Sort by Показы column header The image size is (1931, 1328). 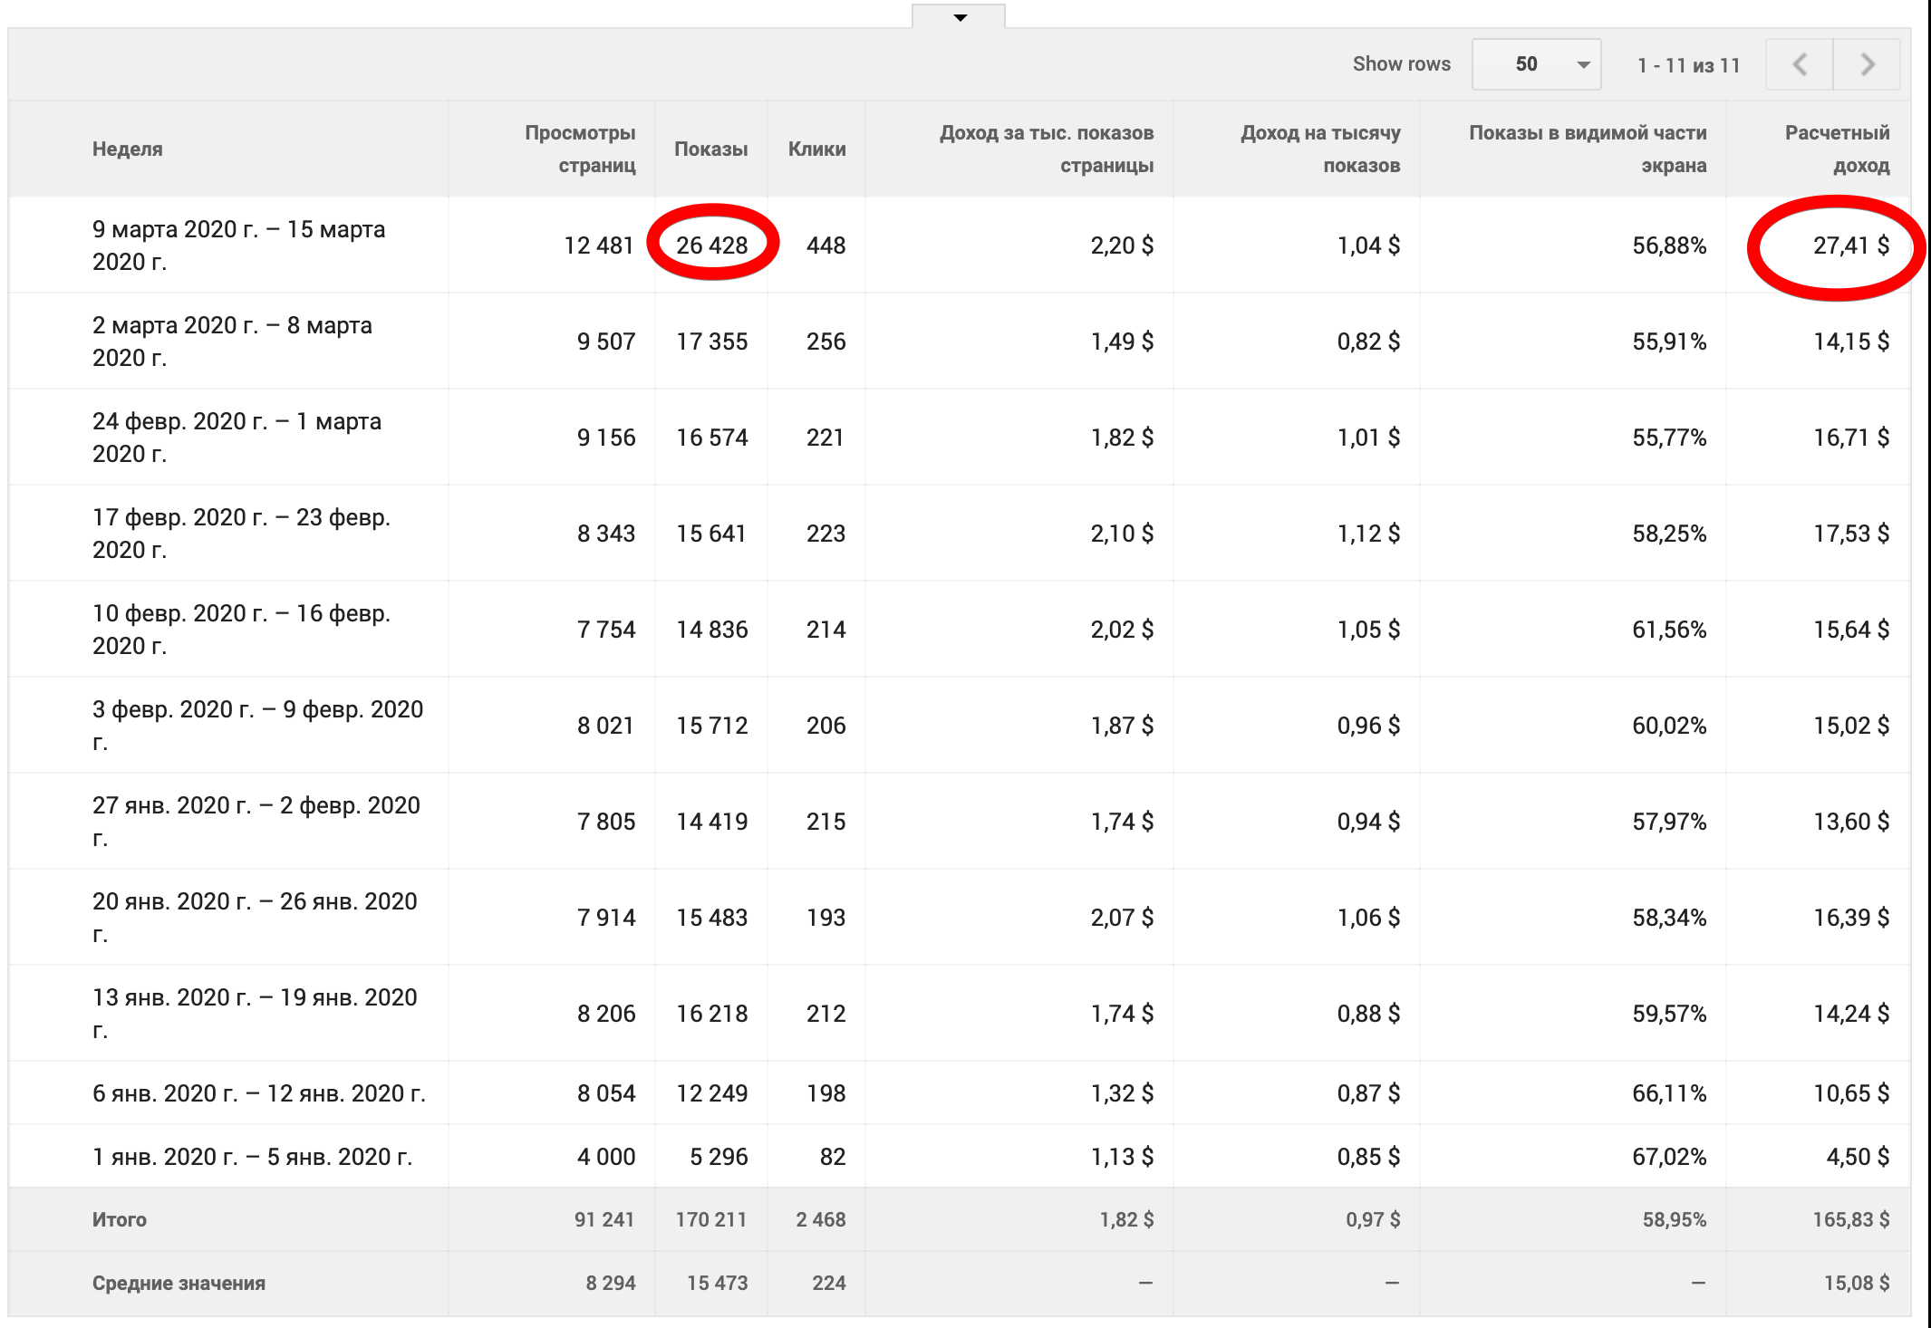click(710, 149)
